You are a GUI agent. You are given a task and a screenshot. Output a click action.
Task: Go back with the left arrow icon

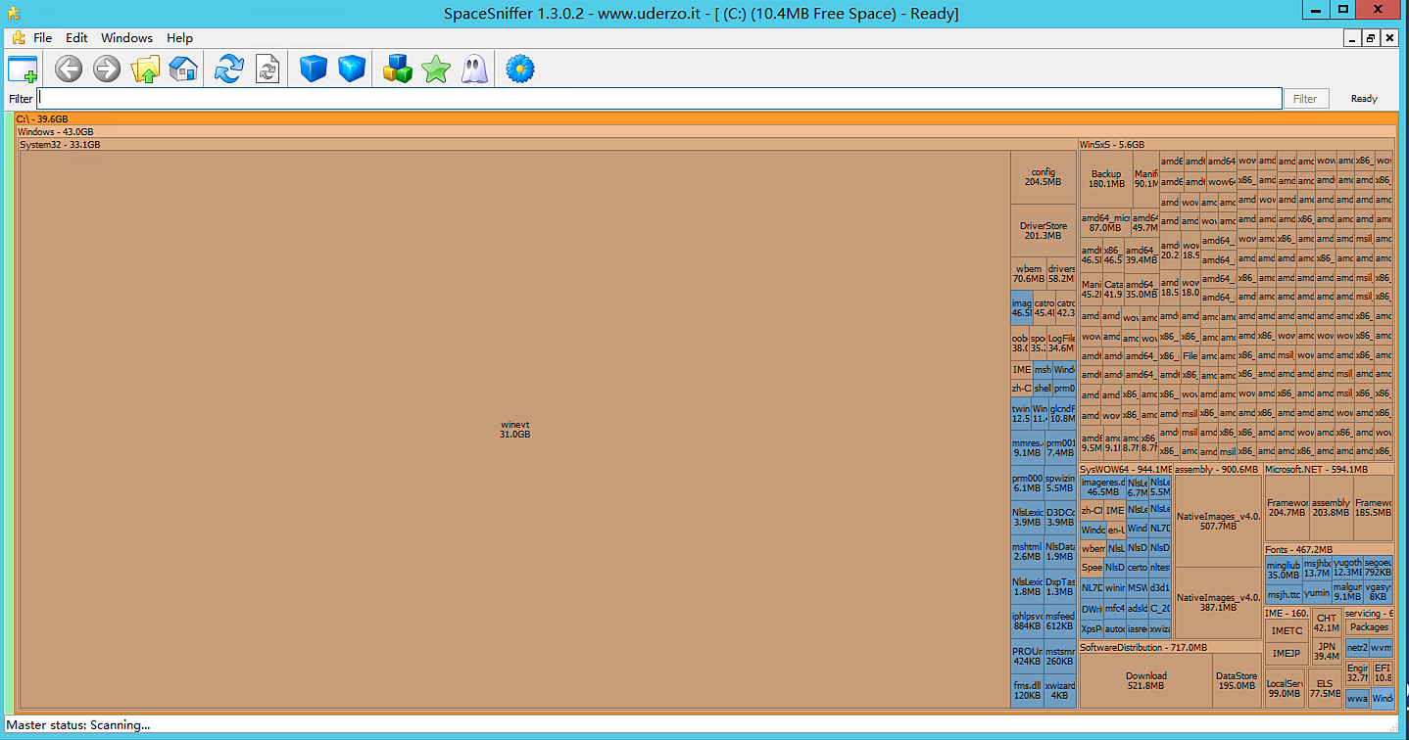[x=69, y=69]
